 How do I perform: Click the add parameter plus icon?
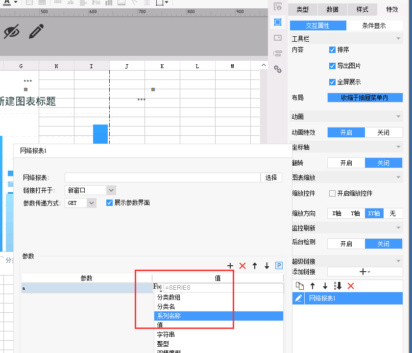pos(230,266)
